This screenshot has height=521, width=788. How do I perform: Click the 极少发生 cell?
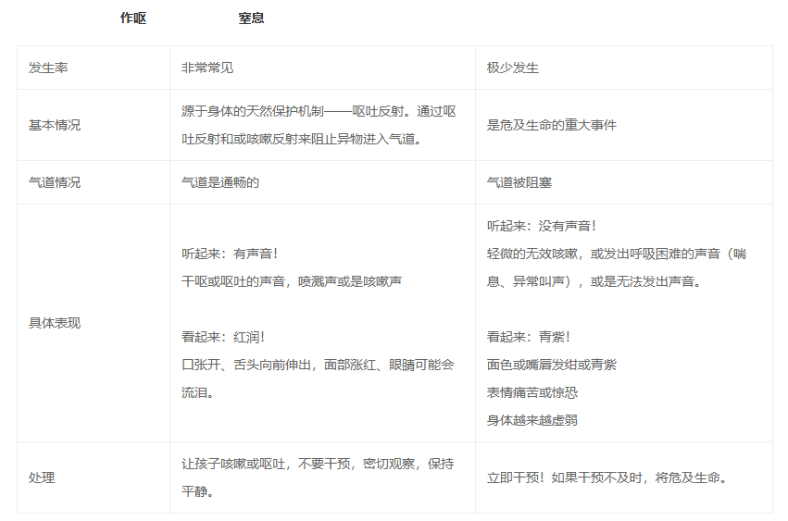(513, 68)
